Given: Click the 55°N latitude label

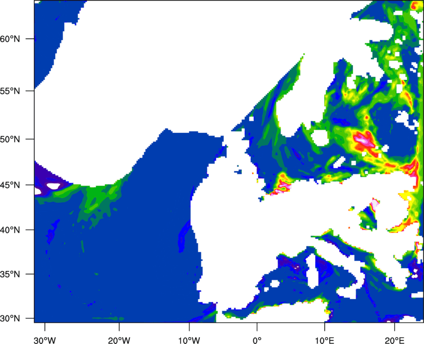Looking at the screenshot, I should 10,91.
